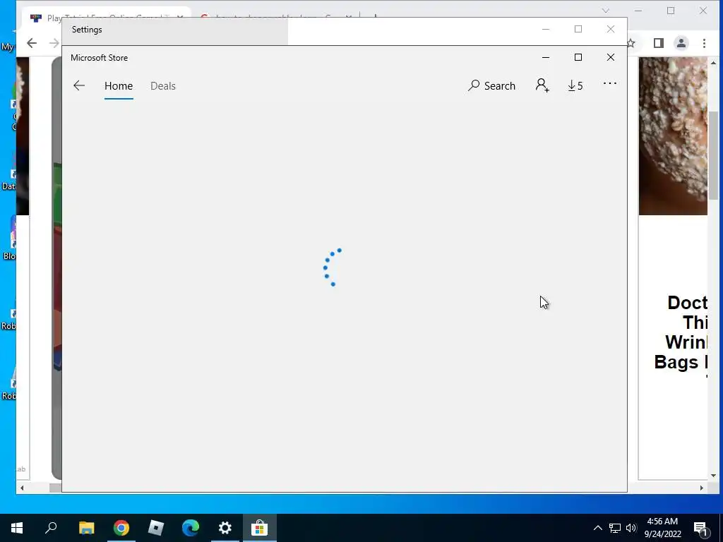The width and height of the screenshot is (723, 542).
Task: Switch to Google Chrome on the taskbar
Action: [121, 528]
